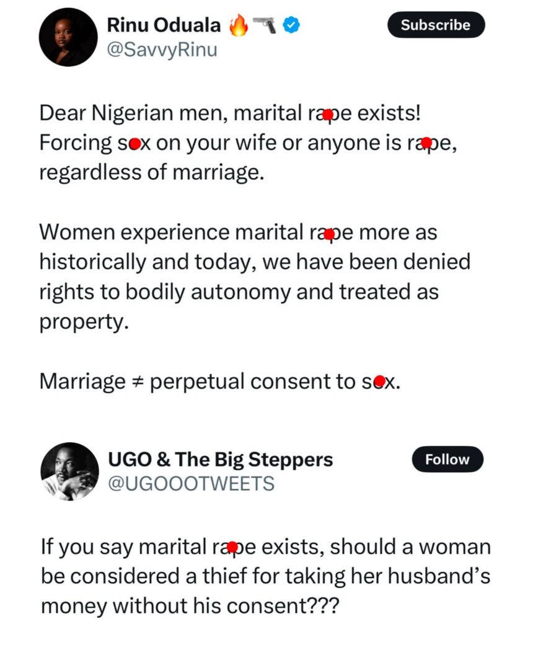The image size is (533, 650).
Task: Select the text Marriage ≠ perpetual consent
Action: 186,381
